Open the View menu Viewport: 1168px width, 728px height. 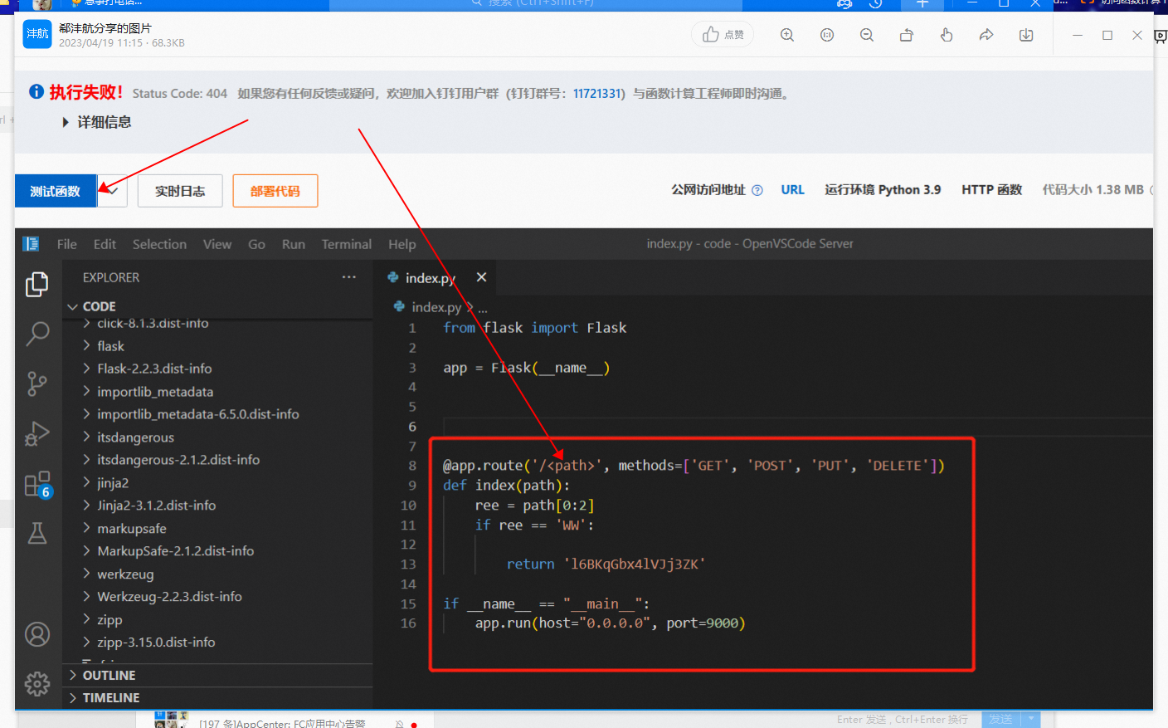[x=217, y=244]
